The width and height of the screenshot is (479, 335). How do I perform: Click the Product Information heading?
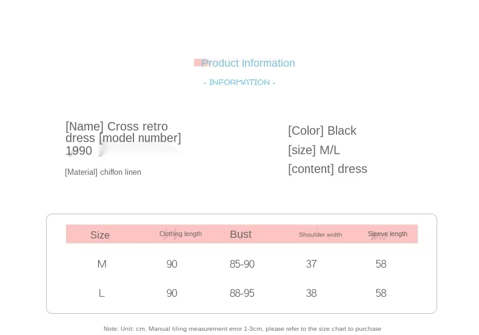(248, 63)
